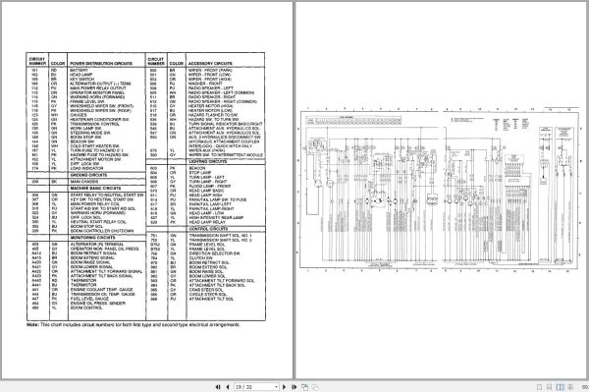Click the 'BATTERY' row text
The height and width of the screenshot is (392, 589).
click(79, 71)
